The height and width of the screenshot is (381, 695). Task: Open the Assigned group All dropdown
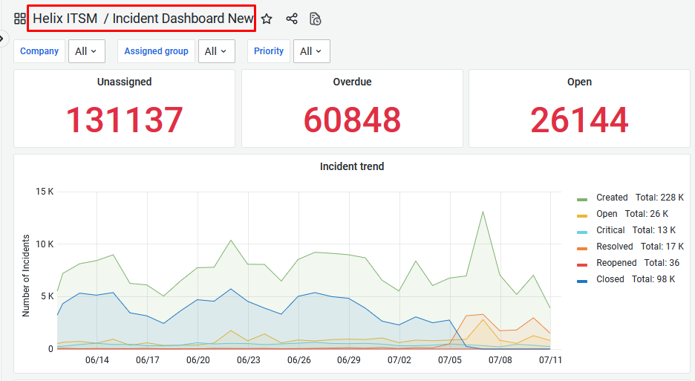pos(216,51)
